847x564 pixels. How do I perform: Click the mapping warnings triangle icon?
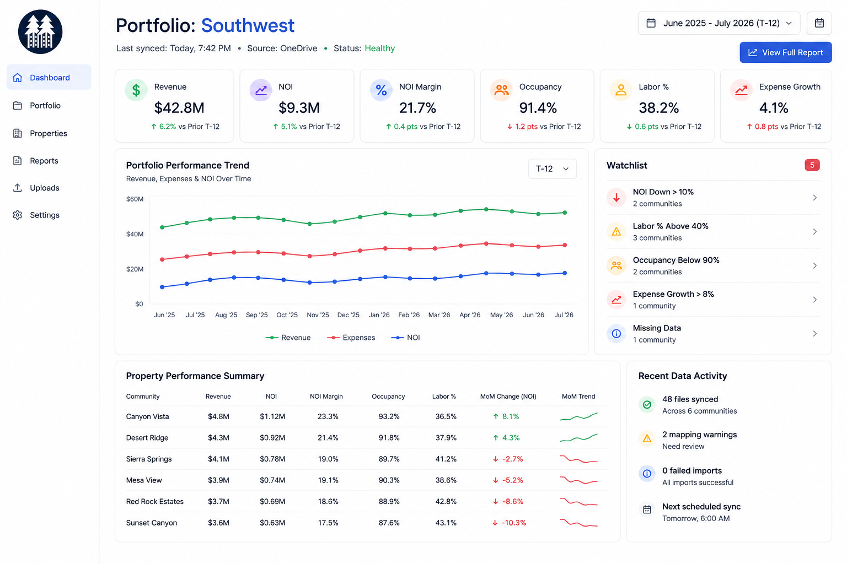(647, 438)
